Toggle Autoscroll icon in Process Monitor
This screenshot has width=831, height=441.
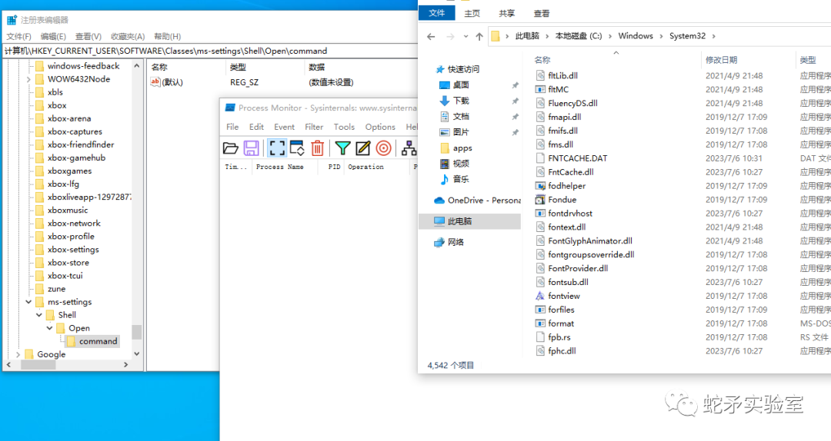coord(297,148)
